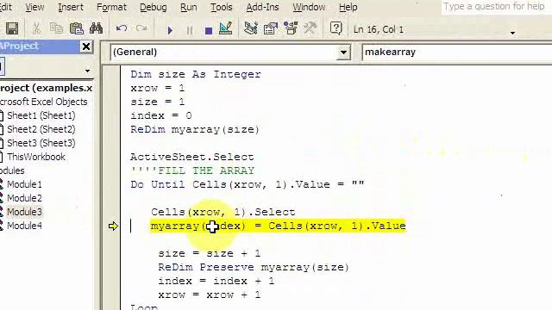Open the Insert menu

point(71,7)
